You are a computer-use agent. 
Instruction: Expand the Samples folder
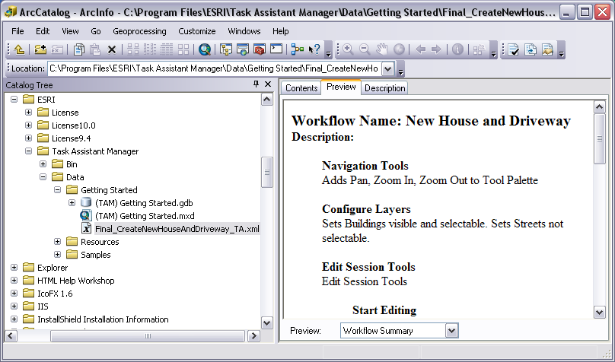click(58, 255)
